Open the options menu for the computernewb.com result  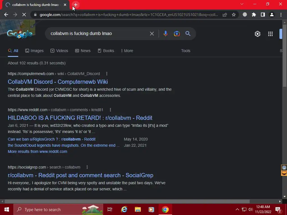[107, 74]
